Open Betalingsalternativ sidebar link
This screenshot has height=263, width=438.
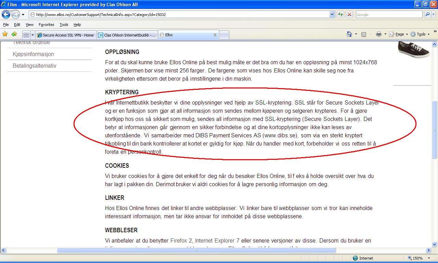click(x=35, y=66)
